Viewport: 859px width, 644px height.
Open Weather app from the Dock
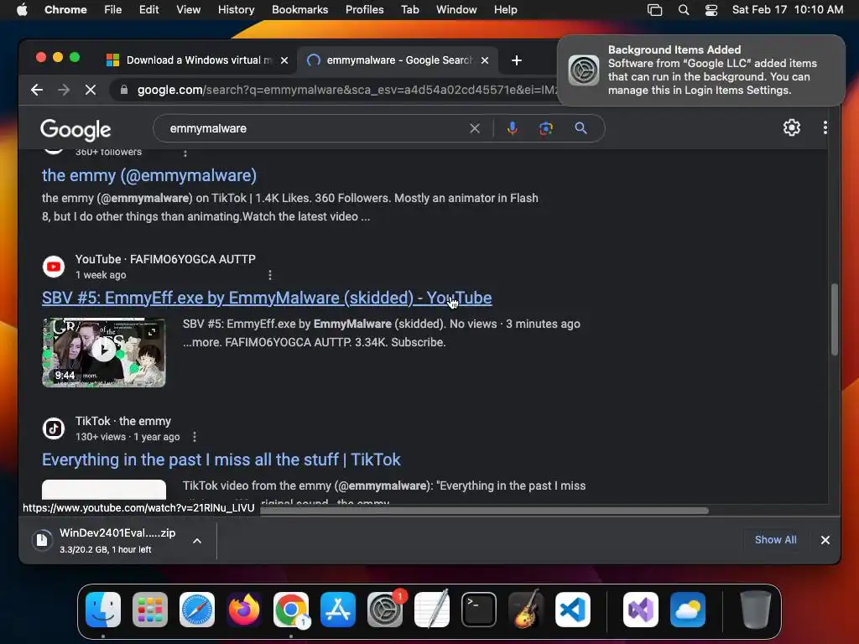pyautogui.click(x=688, y=610)
